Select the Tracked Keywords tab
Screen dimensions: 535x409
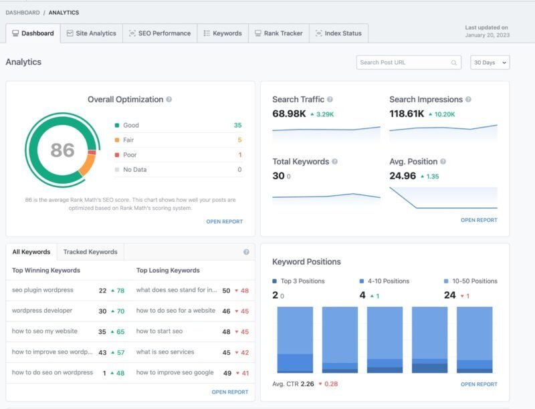click(x=90, y=252)
